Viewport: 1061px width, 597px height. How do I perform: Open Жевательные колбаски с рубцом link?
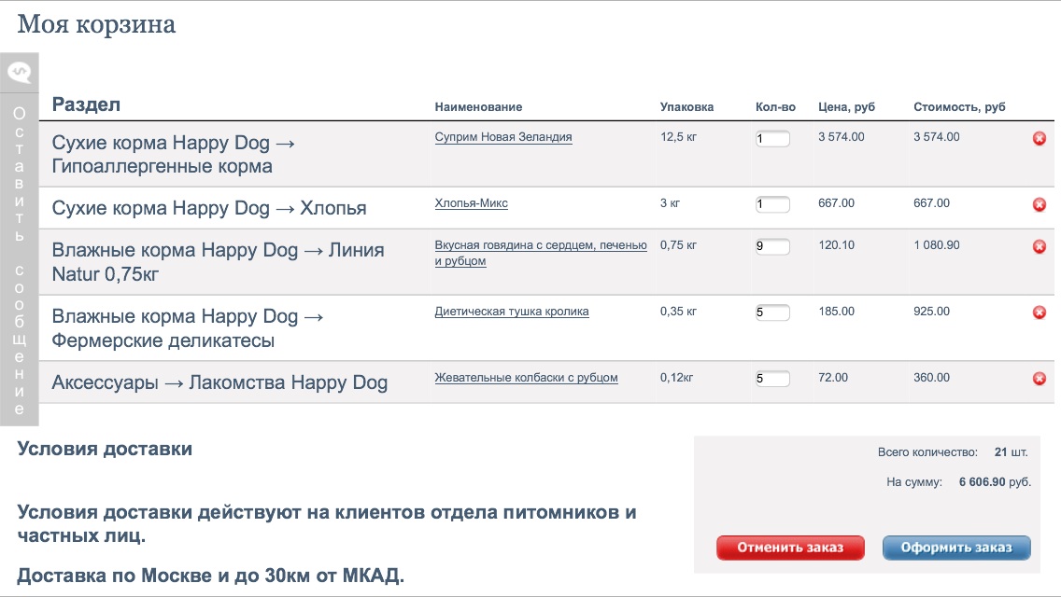coord(526,378)
